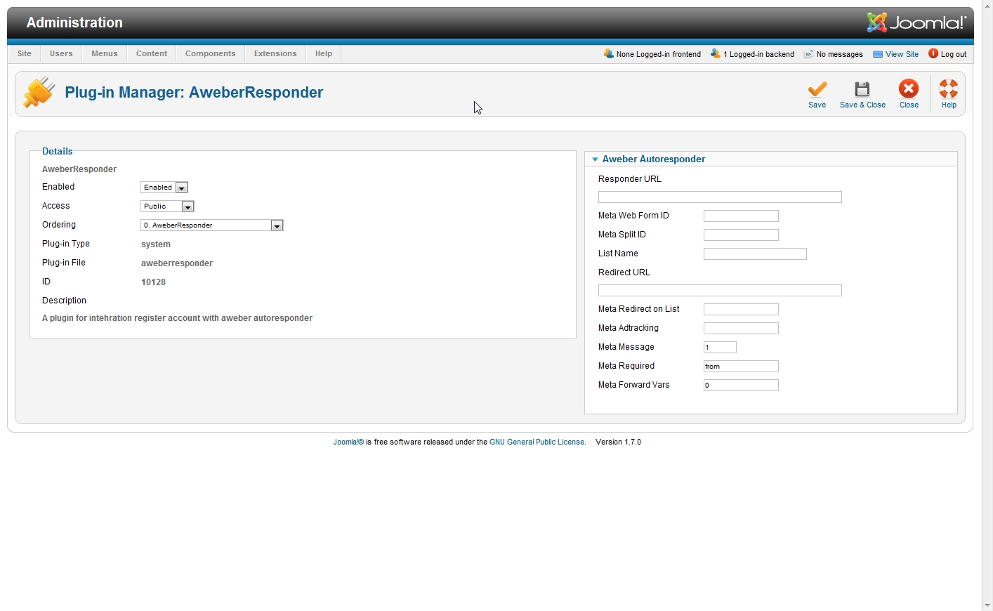Click the Logged-in frontend users icon
This screenshot has height=611, width=993.
[x=609, y=53]
